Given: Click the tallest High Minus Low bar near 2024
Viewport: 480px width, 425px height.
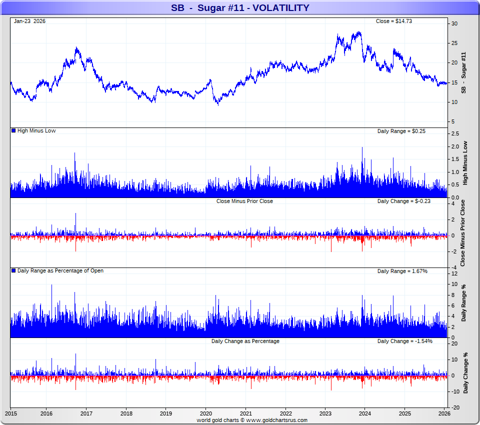Looking at the screenshot, I should click(362, 172).
